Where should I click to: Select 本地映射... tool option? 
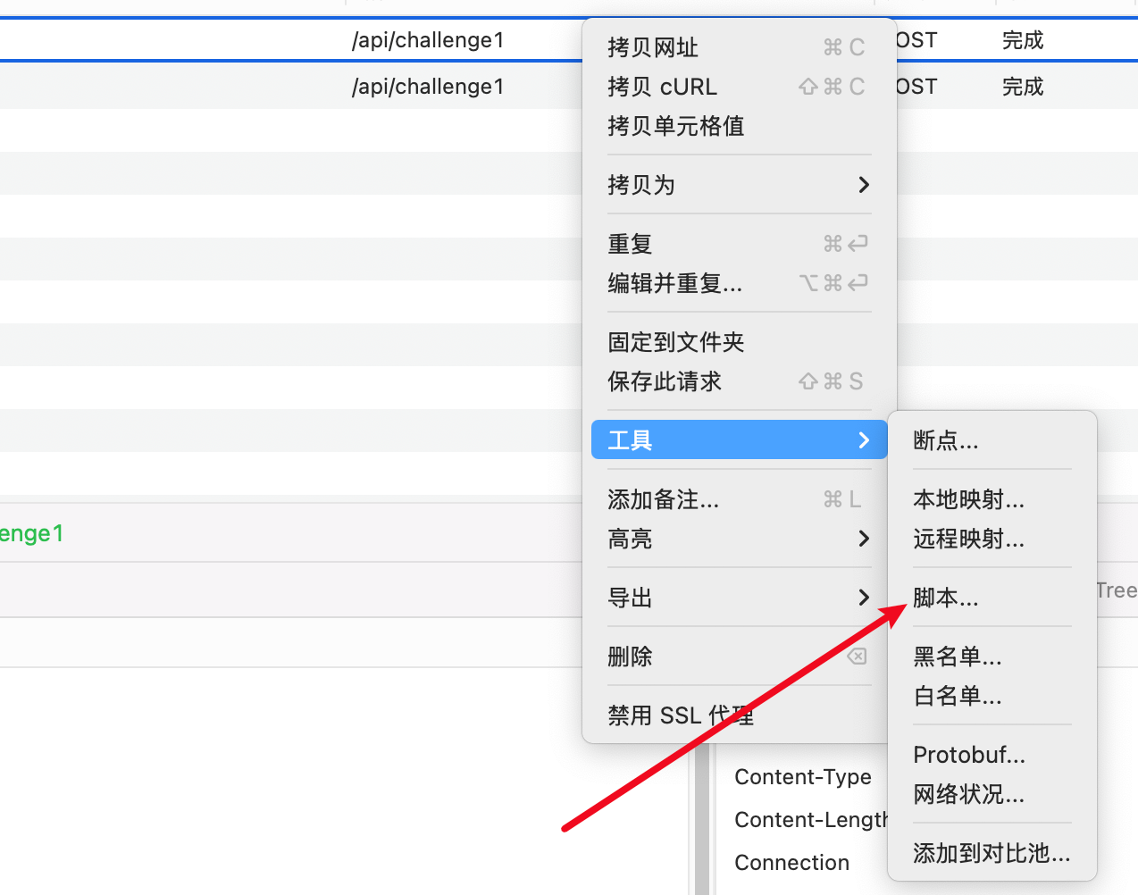pyautogui.click(x=968, y=499)
